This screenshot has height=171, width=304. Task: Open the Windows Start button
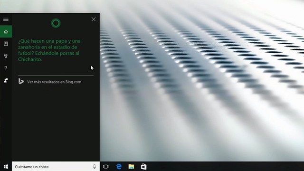[x=6, y=167]
